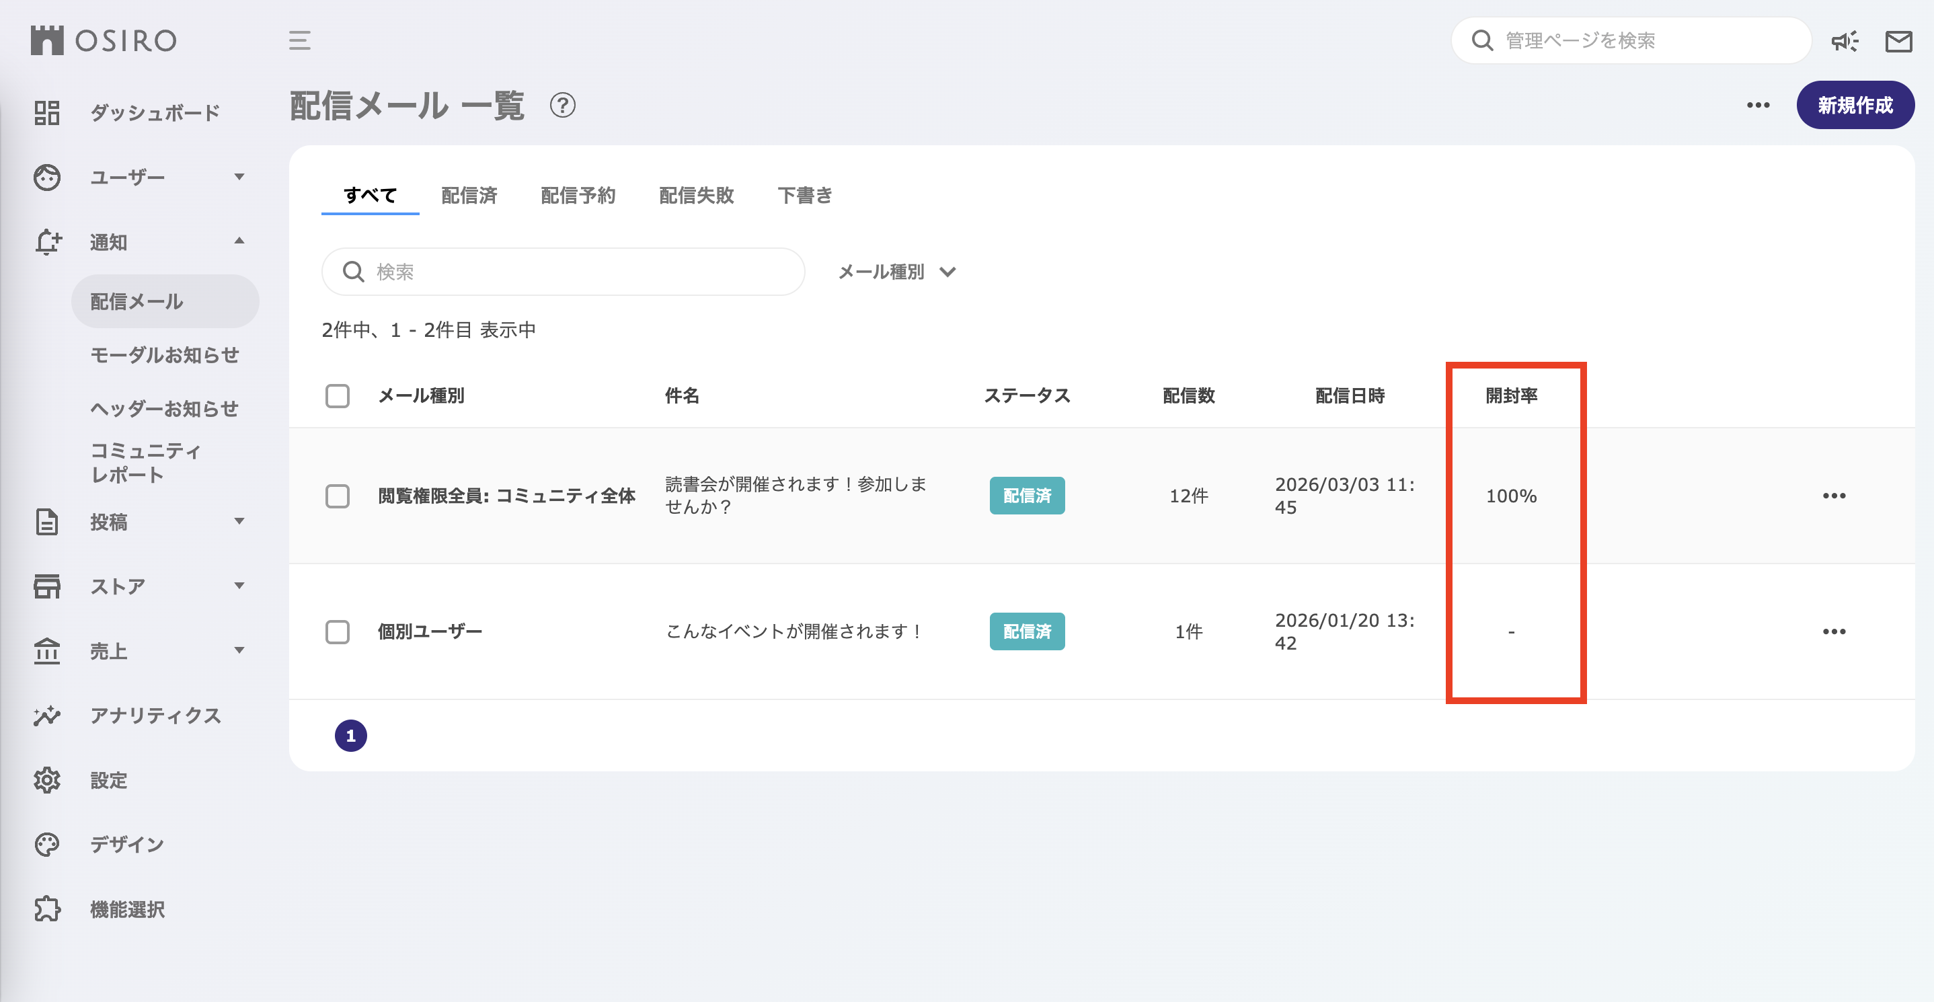Screen dimensions: 1934x1002
Task: Click the アナリティクス analytics icon
Action: pyautogui.click(x=46, y=716)
